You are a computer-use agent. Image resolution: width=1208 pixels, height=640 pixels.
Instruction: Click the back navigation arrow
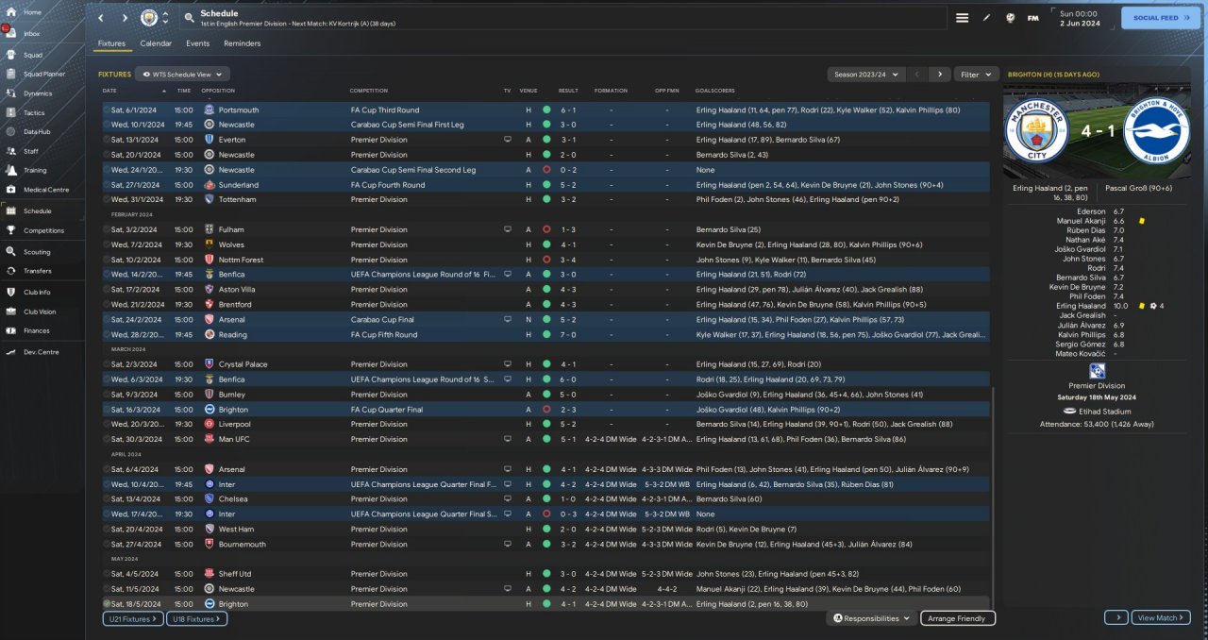point(102,18)
